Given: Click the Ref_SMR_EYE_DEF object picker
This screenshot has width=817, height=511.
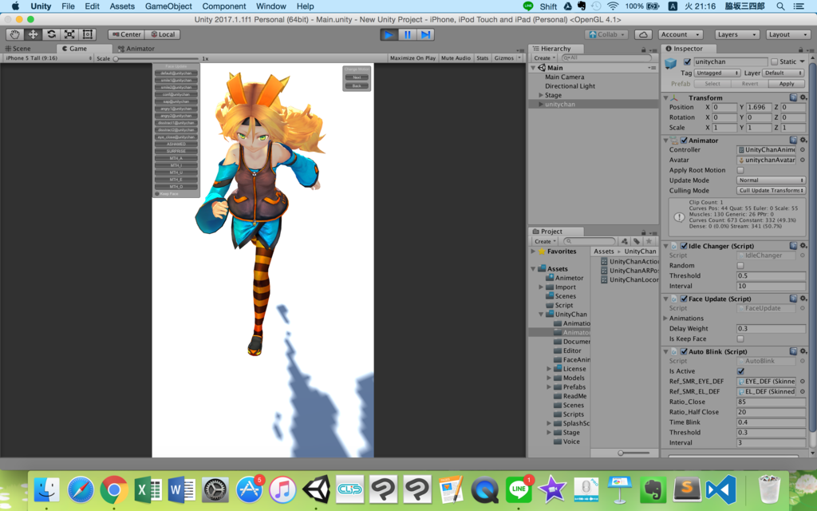Looking at the screenshot, I should (803, 381).
